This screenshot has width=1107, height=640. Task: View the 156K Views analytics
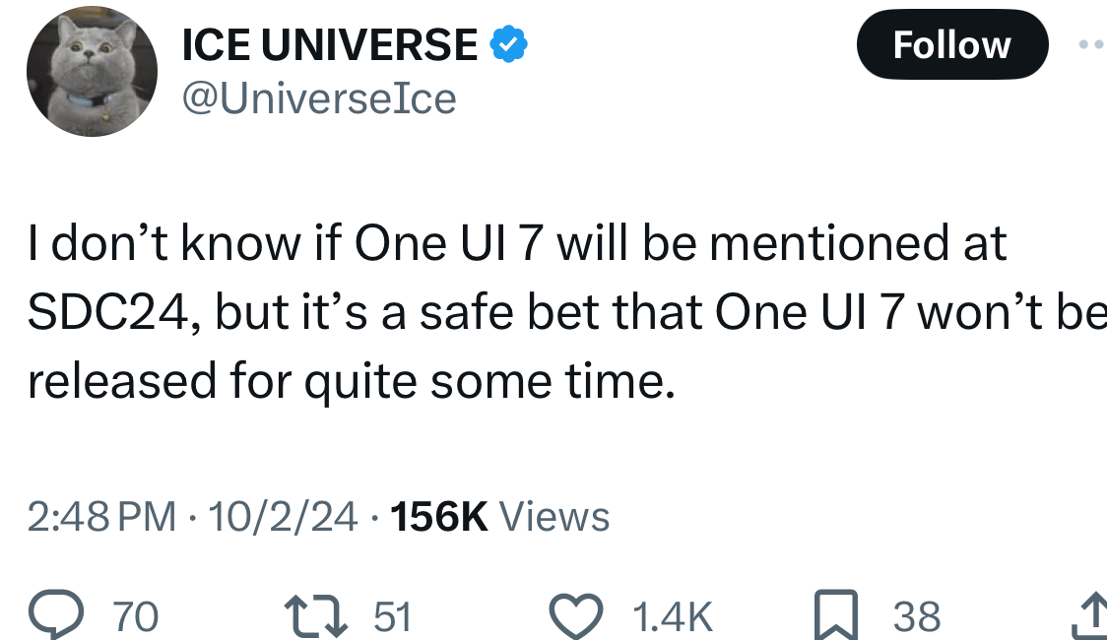(x=500, y=516)
